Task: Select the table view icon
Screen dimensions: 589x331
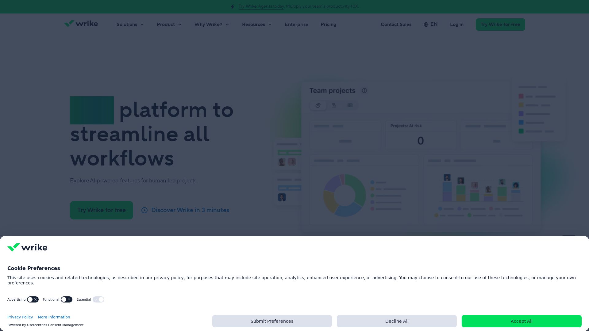Action: click(x=350, y=105)
